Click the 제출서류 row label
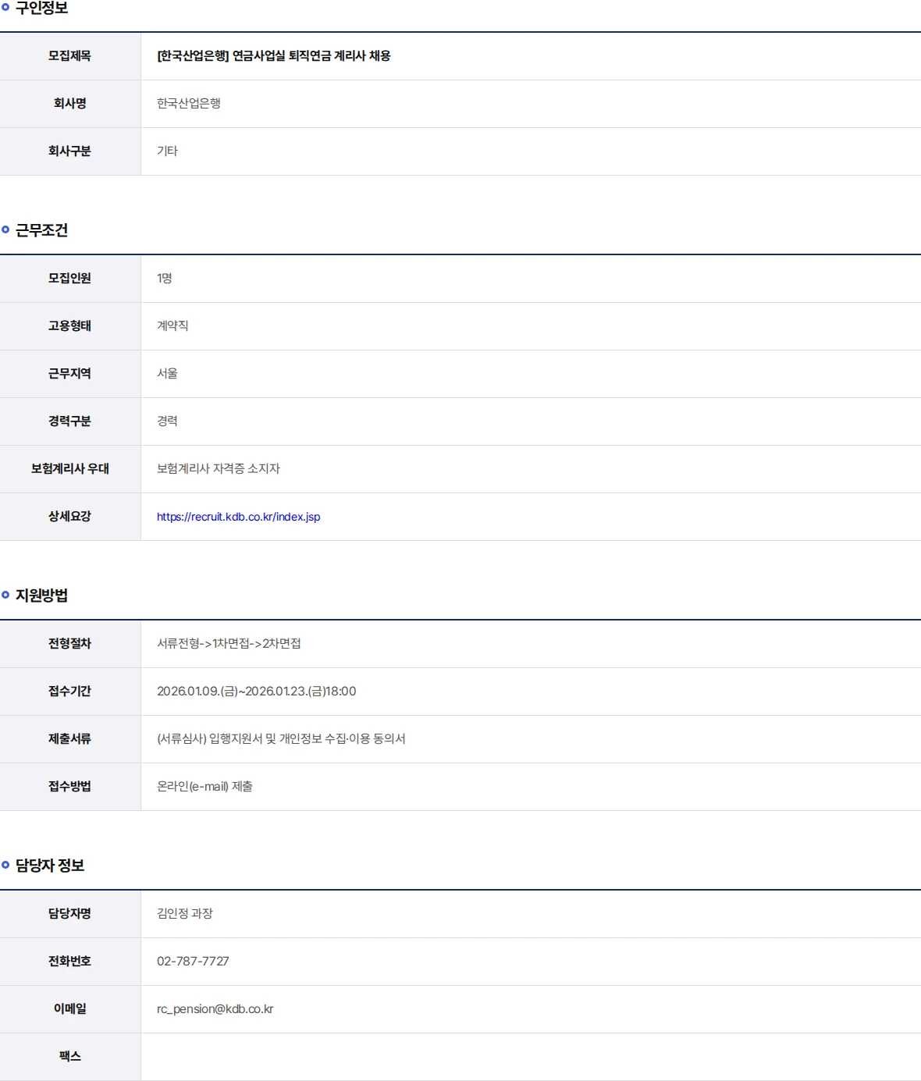The image size is (921, 1081). coord(70,739)
